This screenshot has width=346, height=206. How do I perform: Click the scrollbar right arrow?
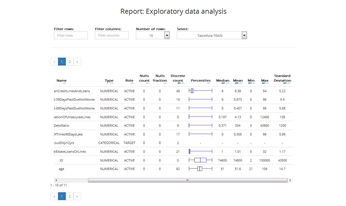point(290,180)
